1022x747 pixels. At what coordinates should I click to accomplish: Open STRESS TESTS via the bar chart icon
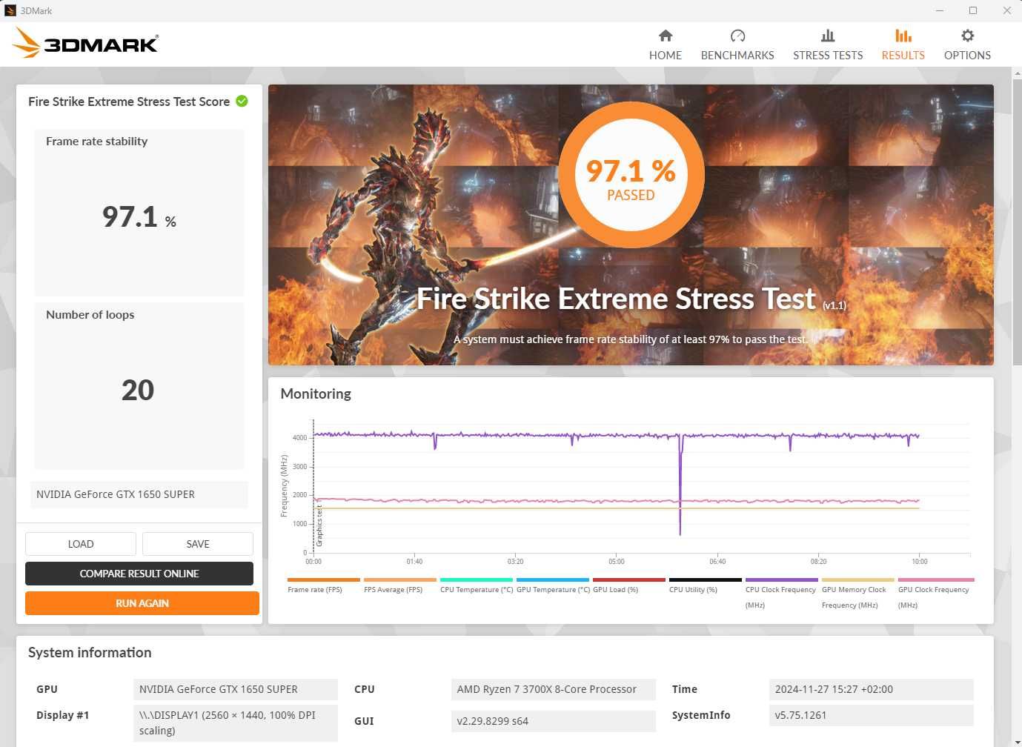(828, 36)
